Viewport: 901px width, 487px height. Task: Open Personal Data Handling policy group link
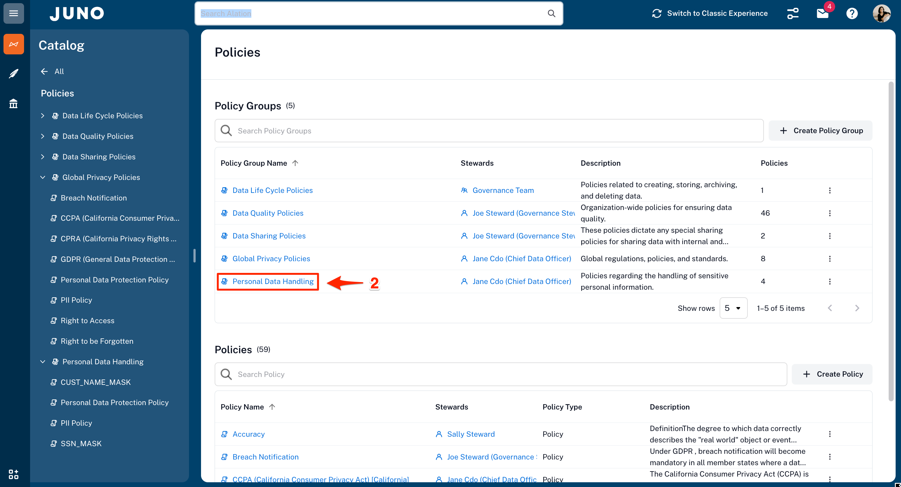point(273,281)
